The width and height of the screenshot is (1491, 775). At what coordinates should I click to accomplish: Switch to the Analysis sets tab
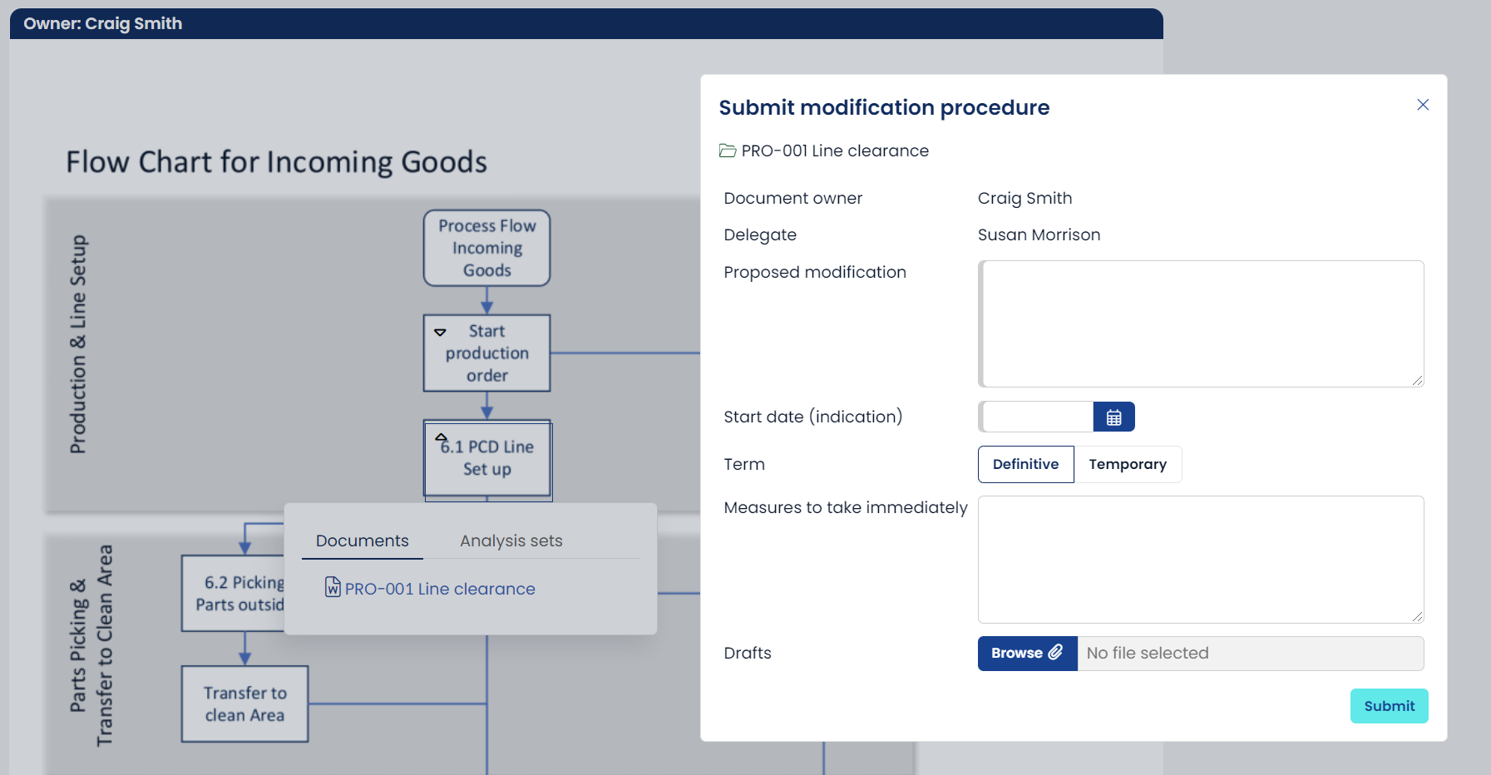pos(511,541)
